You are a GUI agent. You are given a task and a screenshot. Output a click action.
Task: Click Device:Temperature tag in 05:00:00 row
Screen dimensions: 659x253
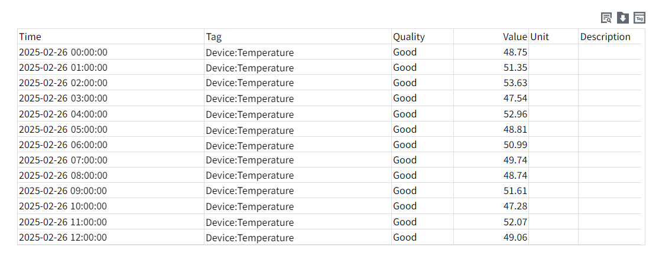(x=249, y=130)
